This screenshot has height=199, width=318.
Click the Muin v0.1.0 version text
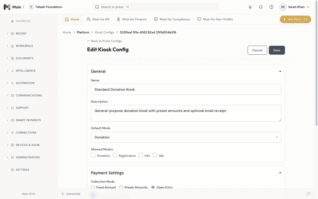click(x=29, y=194)
